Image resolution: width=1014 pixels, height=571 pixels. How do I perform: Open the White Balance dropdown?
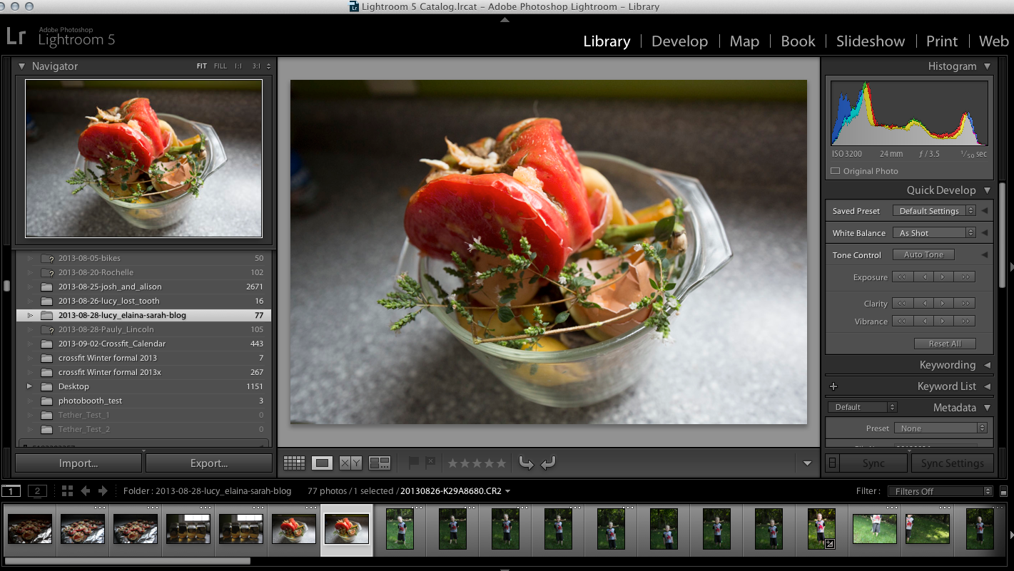click(934, 233)
